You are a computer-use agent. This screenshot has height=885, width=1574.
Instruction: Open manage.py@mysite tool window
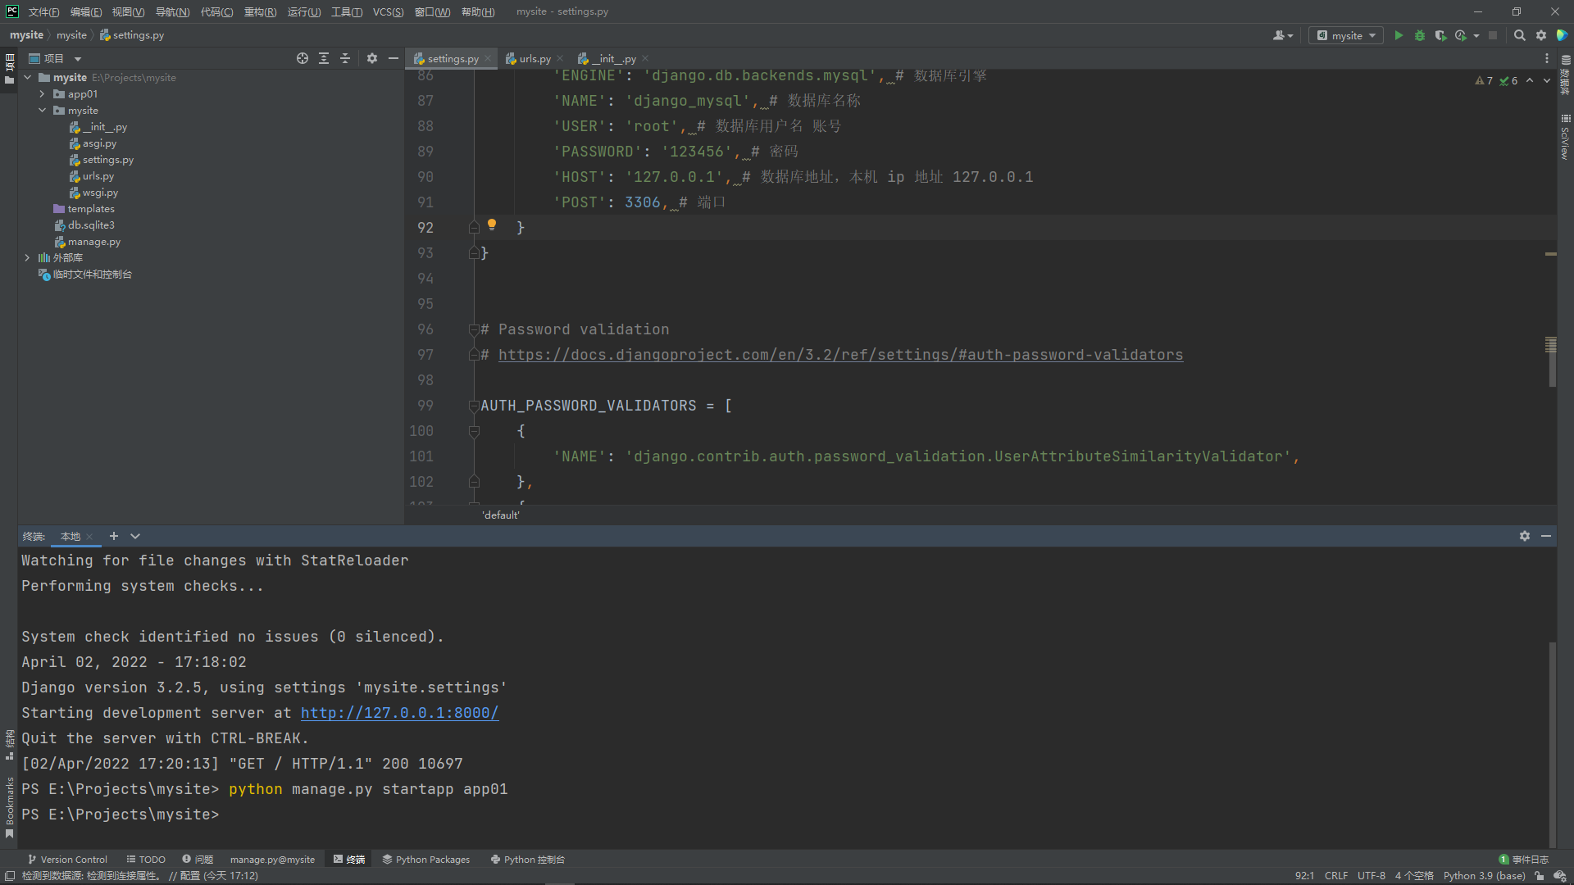[x=272, y=860]
